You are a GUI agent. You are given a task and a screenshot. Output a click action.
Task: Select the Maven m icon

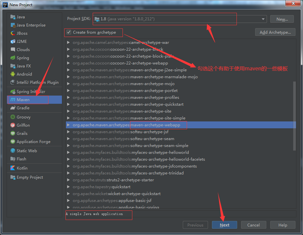[13, 99]
